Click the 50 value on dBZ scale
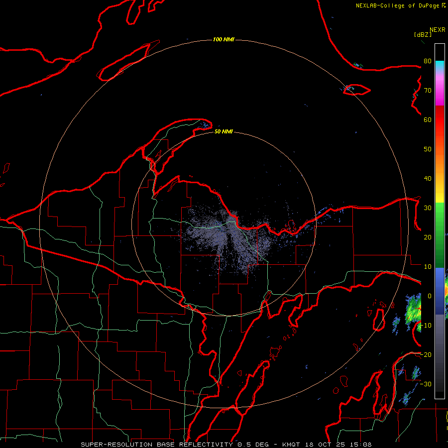 click(x=428, y=149)
